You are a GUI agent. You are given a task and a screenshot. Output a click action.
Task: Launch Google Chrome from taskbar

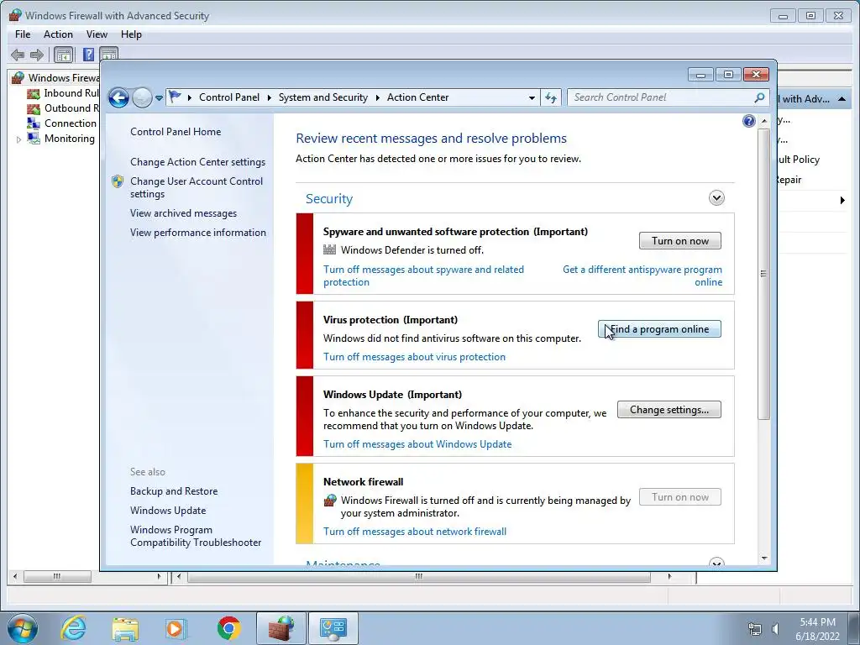228,628
